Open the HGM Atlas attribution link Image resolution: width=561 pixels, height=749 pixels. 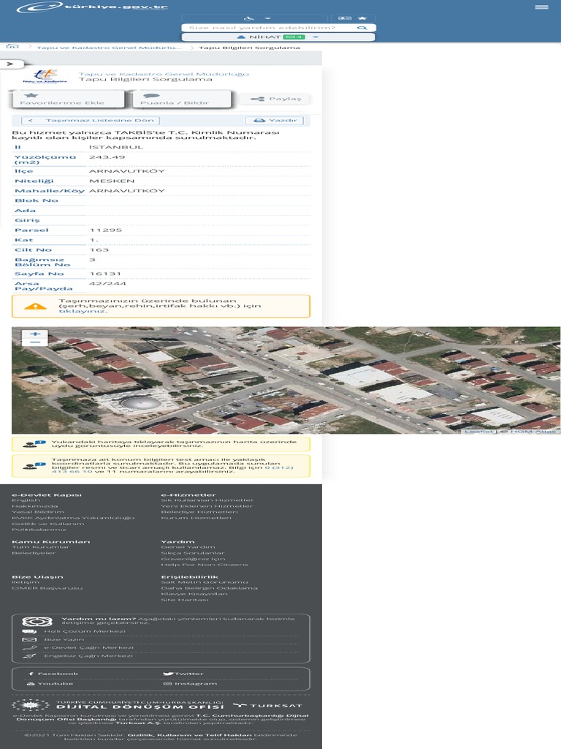click(x=533, y=432)
